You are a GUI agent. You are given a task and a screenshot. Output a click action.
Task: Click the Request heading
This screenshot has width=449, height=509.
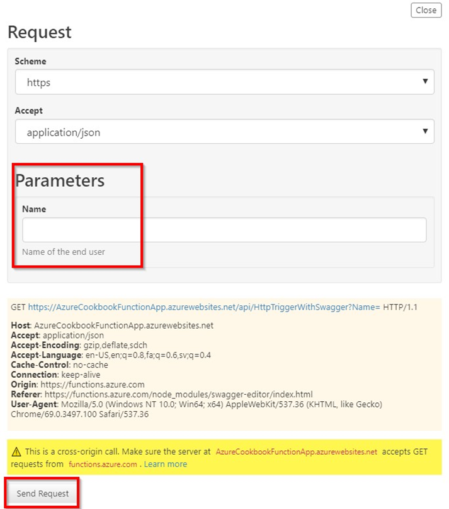pyautogui.click(x=40, y=32)
